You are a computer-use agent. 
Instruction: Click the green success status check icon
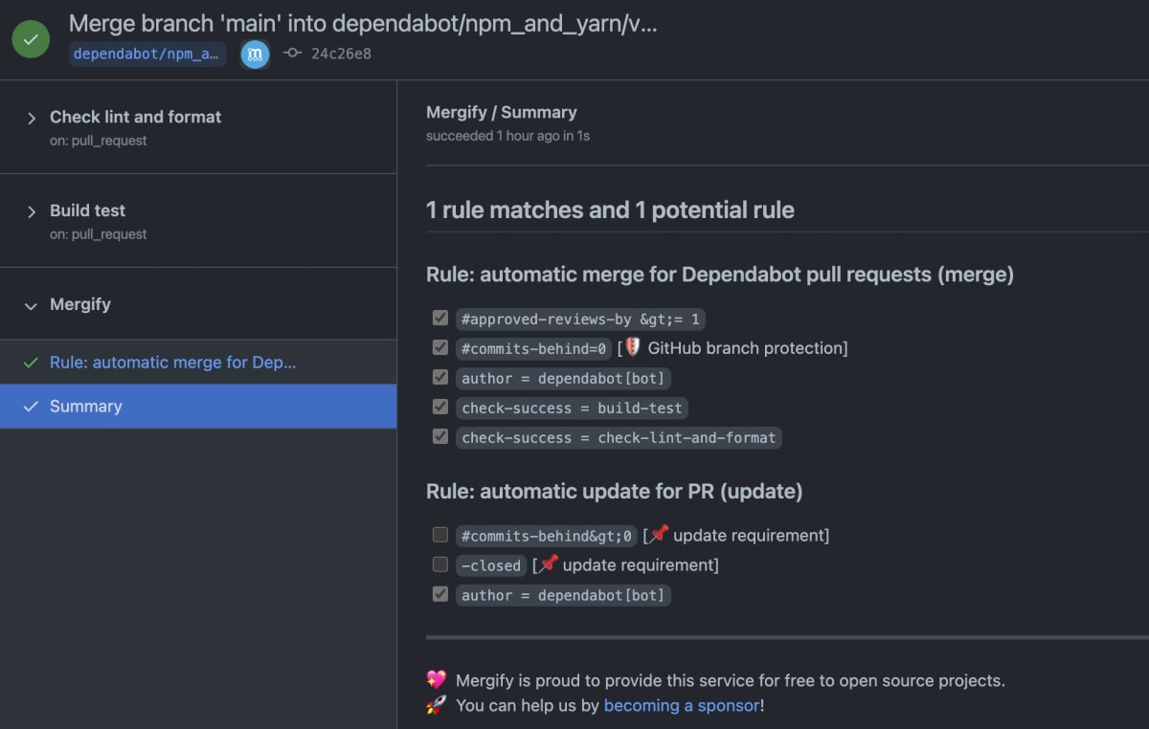(x=31, y=39)
